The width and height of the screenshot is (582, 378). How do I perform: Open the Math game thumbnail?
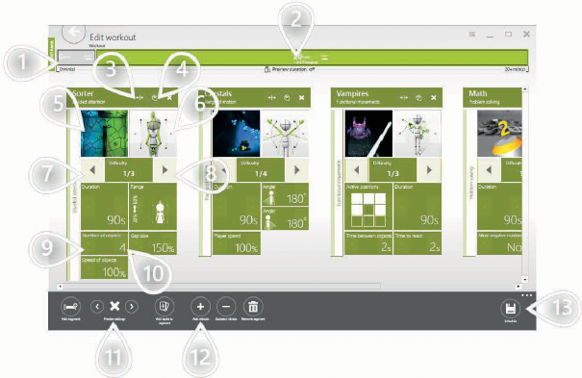(x=499, y=133)
